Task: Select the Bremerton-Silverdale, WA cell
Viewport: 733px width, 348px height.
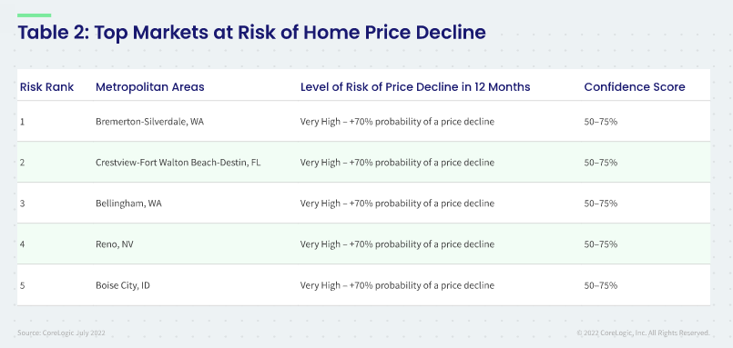Action: pyautogui.click(x=150, y=122)
